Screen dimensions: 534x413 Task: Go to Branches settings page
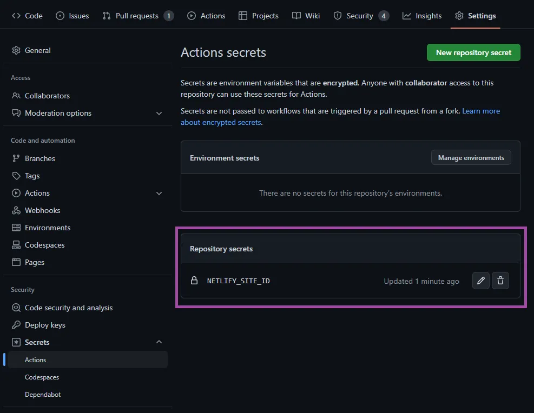point(39,158)
